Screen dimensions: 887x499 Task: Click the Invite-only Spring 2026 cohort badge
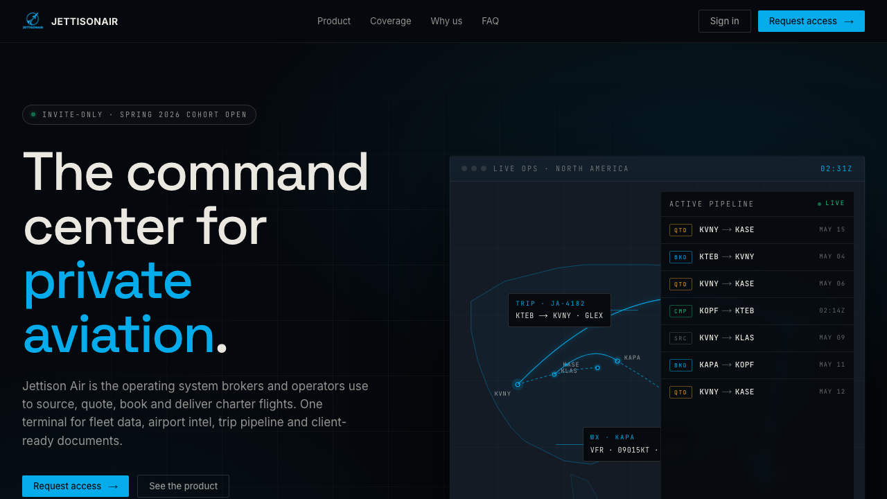pyautogui.click(x=139, y=114)
